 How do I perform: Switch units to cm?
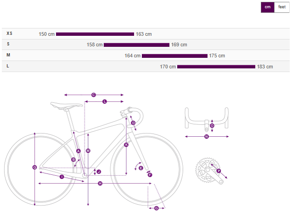[267, 7]
